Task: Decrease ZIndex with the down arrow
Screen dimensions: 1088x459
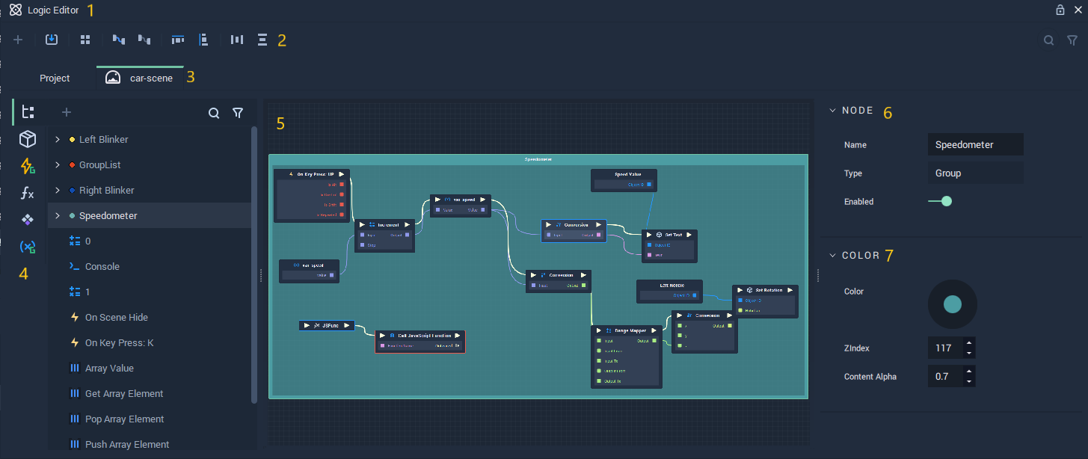Action: (969, 353)
